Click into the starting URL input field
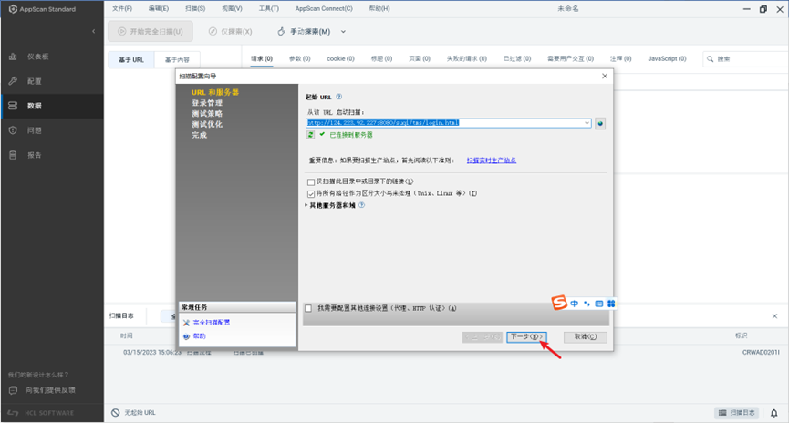This screenshot has width=789, height=423. (x=444, y=123)
